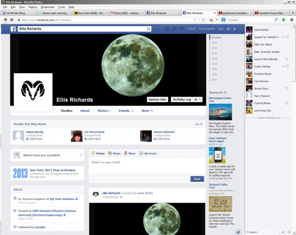Select year 2011 in the timeline navigator
The image size is (296, 235).
pyautogui.click(x=215, y=53)
